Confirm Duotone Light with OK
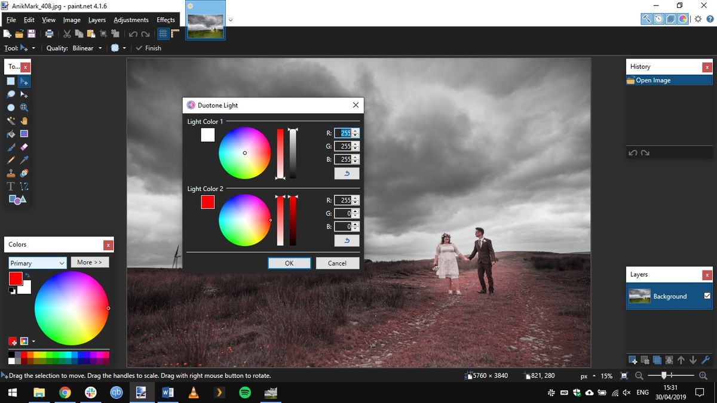 click(289, 263)
